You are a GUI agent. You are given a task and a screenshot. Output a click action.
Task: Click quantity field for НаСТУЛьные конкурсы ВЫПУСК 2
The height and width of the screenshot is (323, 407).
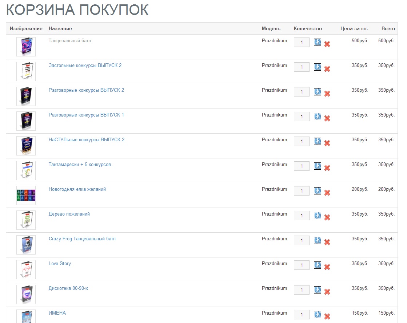tap(302, 141)
